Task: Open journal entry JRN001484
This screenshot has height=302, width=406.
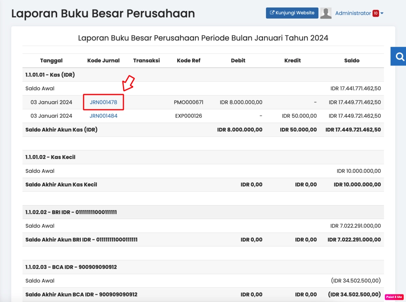Action: tap(103, 116)
